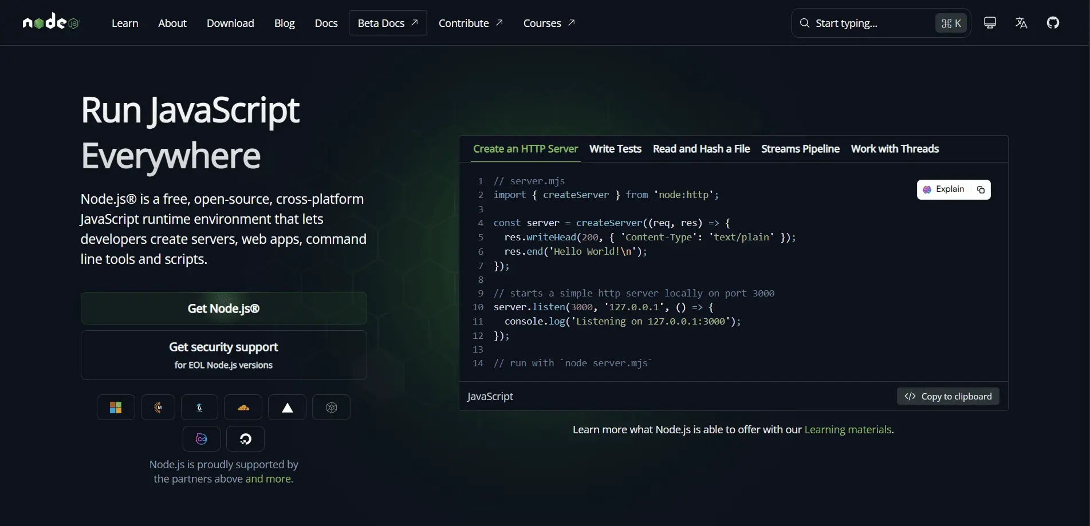Follow the 'and more' partners link
1090x526 pixels.
[269, 478]
